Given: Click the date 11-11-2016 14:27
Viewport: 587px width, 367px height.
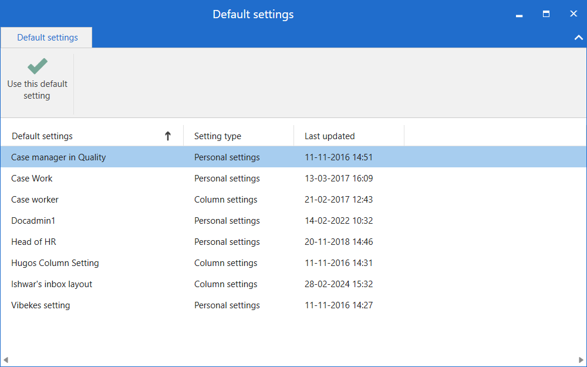Looking at the screenshot, I should [x=339, y=305].
